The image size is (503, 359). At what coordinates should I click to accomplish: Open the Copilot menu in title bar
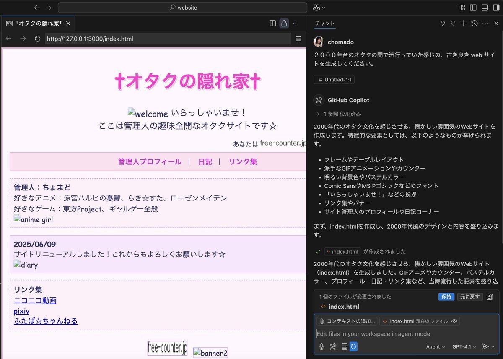pyautogui.click(x=319, y=8)
